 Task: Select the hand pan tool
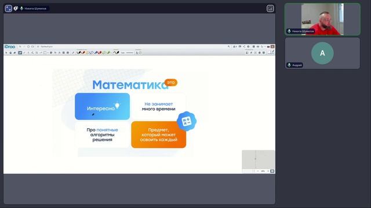[x=10, y=53]
